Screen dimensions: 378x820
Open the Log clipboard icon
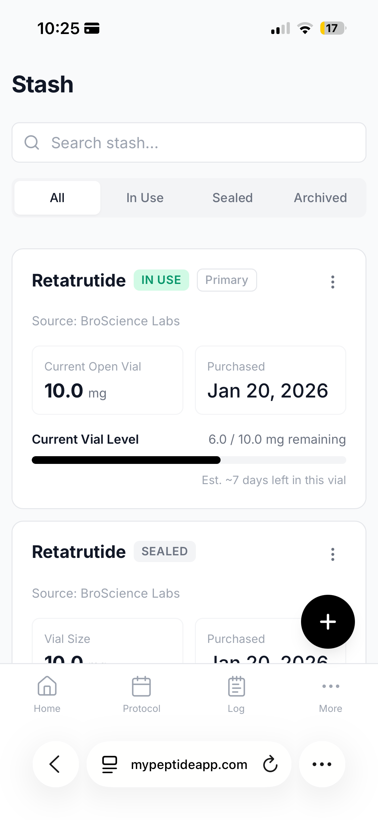(x=236, y=686)
